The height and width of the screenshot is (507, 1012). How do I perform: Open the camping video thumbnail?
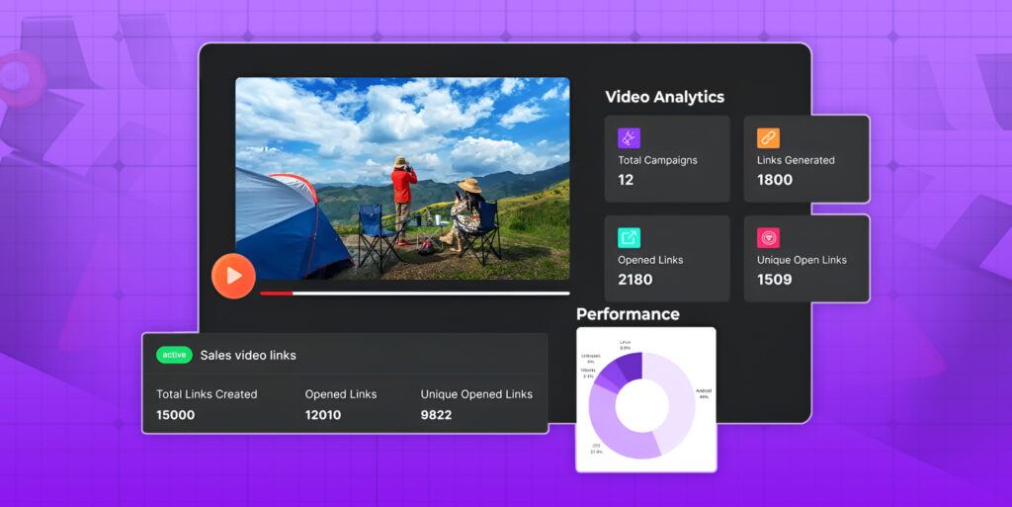tap(402, 178)
